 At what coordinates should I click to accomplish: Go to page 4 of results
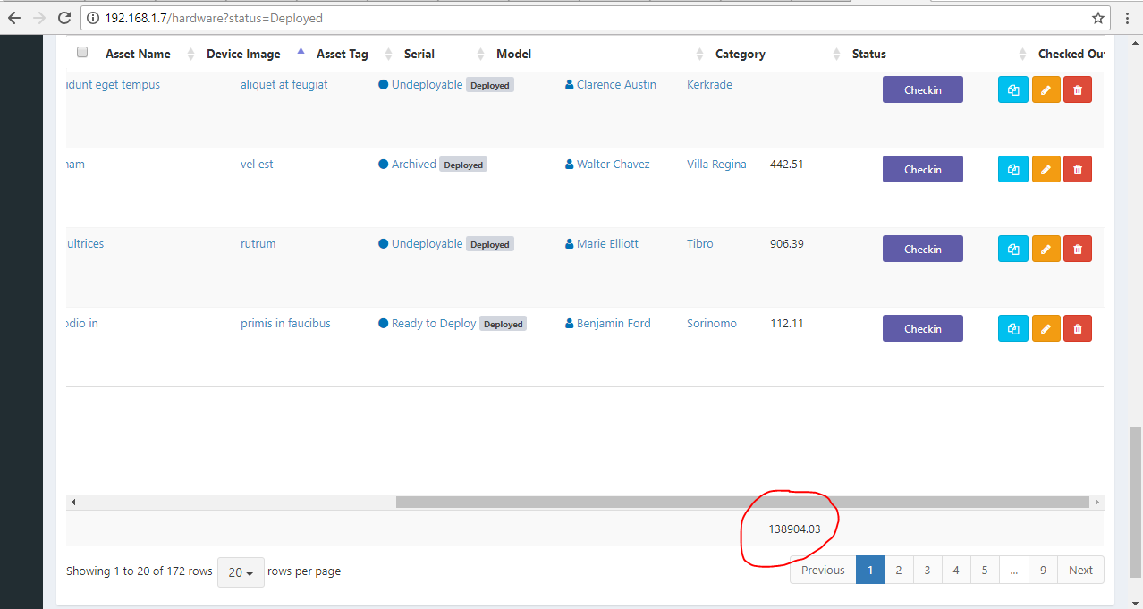956,570
